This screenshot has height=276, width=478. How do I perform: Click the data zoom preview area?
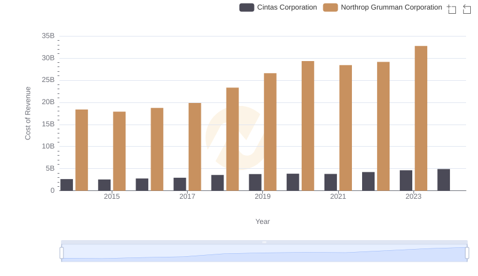264,253
